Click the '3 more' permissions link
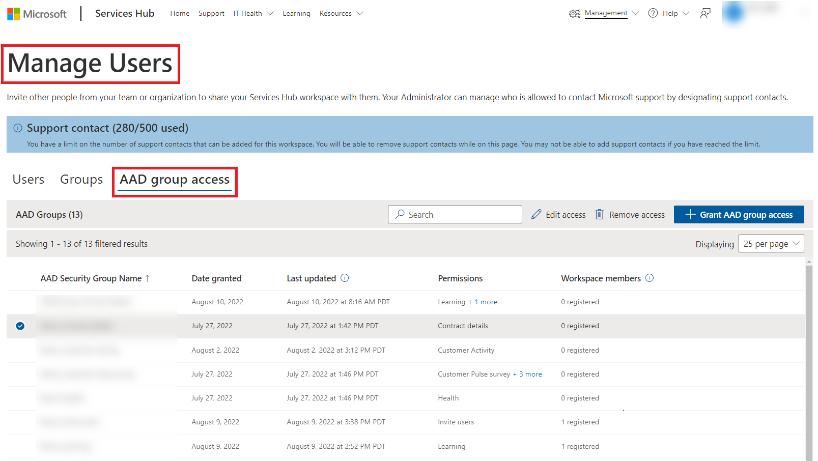 530,374
